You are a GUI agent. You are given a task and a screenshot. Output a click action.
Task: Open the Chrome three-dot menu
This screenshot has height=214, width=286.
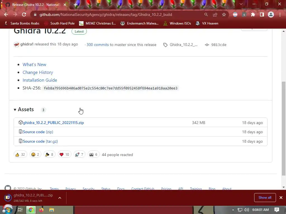pyautogui.click(x=280, y=14)
